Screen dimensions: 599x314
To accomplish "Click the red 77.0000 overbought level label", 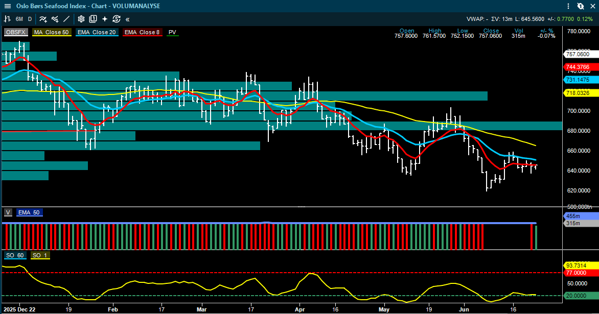I will 581,273.
